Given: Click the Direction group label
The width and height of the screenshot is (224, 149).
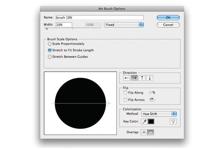Looking at the screenshot, I should [130, 73].
